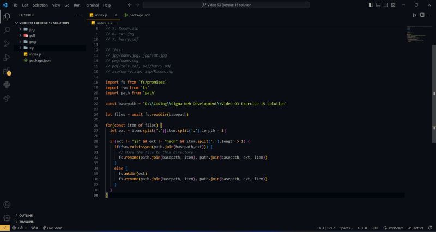Screen dimensions: 436x232
Task: Open Source Control view
Action: 7,43
